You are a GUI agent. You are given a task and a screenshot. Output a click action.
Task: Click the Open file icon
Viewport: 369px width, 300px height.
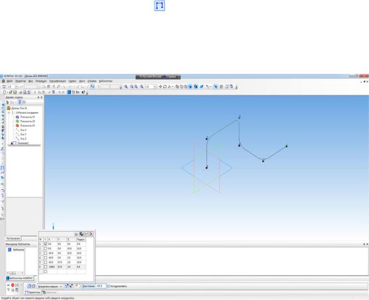click(10, 92)
